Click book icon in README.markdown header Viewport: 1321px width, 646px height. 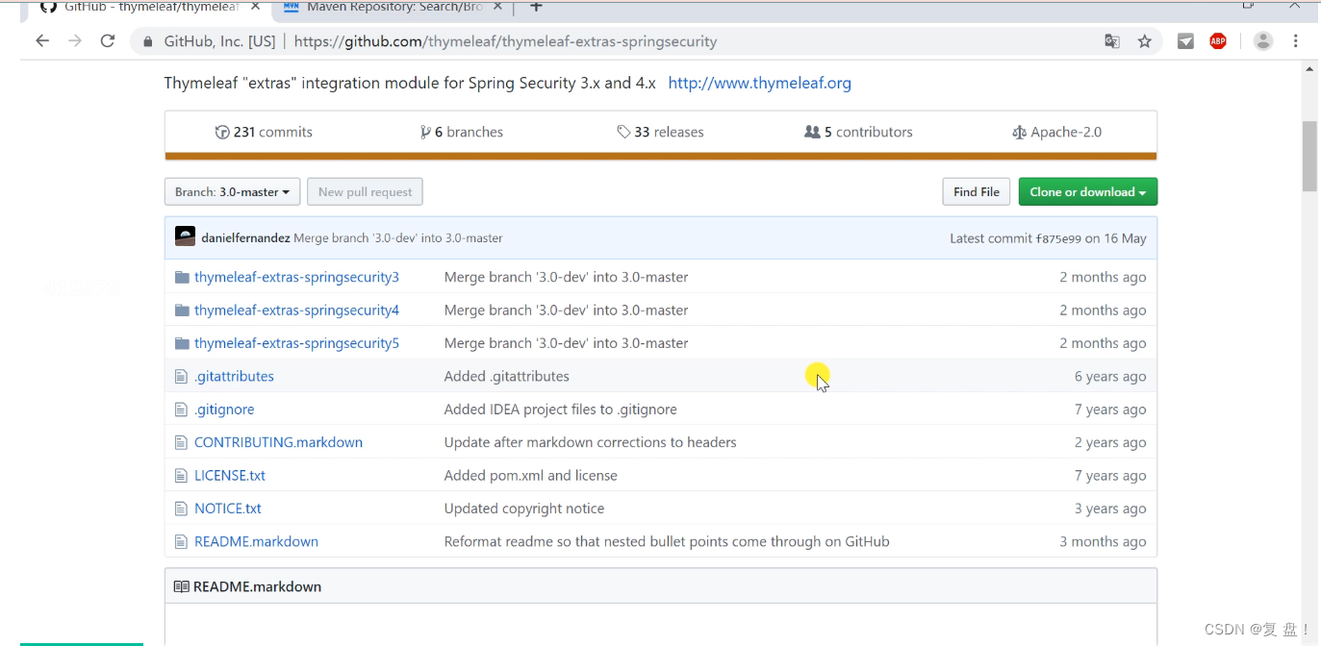181,586
